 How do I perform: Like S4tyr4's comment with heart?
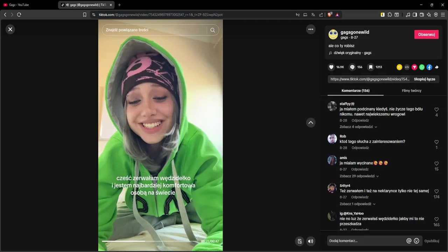point(436,191)
